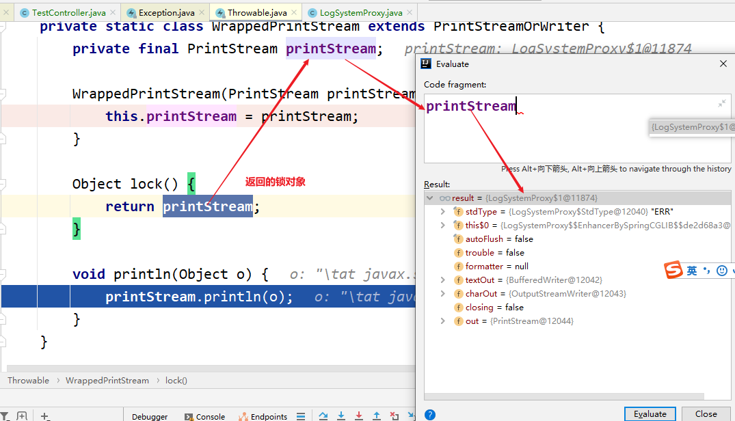Click the Throwable breadcrumb
735x421 pixels.
pos(28,380)
